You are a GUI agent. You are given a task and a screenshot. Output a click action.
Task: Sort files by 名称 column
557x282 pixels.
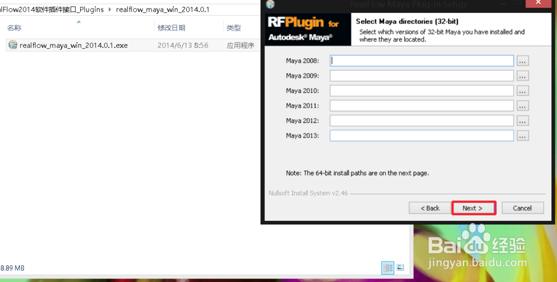coord(14,28)
